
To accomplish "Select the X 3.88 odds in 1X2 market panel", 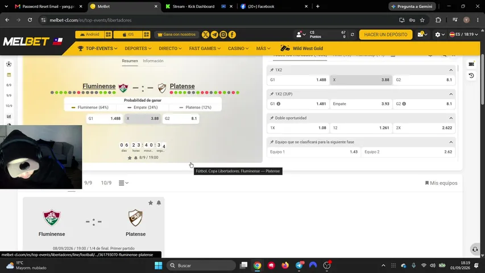I will [361, 80].
